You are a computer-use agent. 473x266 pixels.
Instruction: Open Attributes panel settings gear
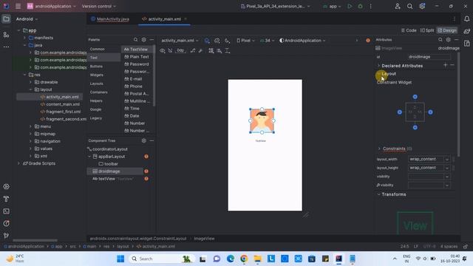click(x=449, y=39)
